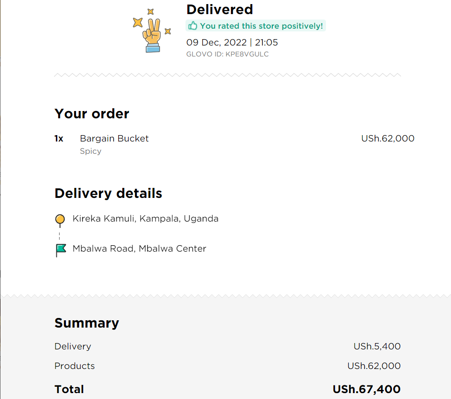The height and width of the screenshot is (399, 451).
Task: Click the 1x quantity label
Action: coord(59,138)
